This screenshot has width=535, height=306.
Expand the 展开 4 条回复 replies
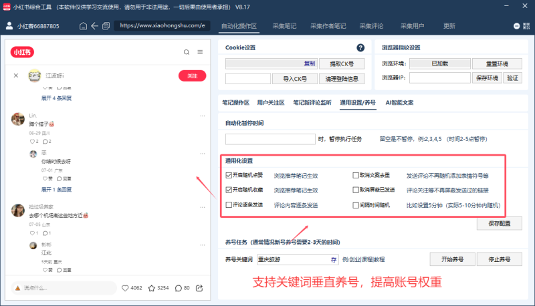56,98
